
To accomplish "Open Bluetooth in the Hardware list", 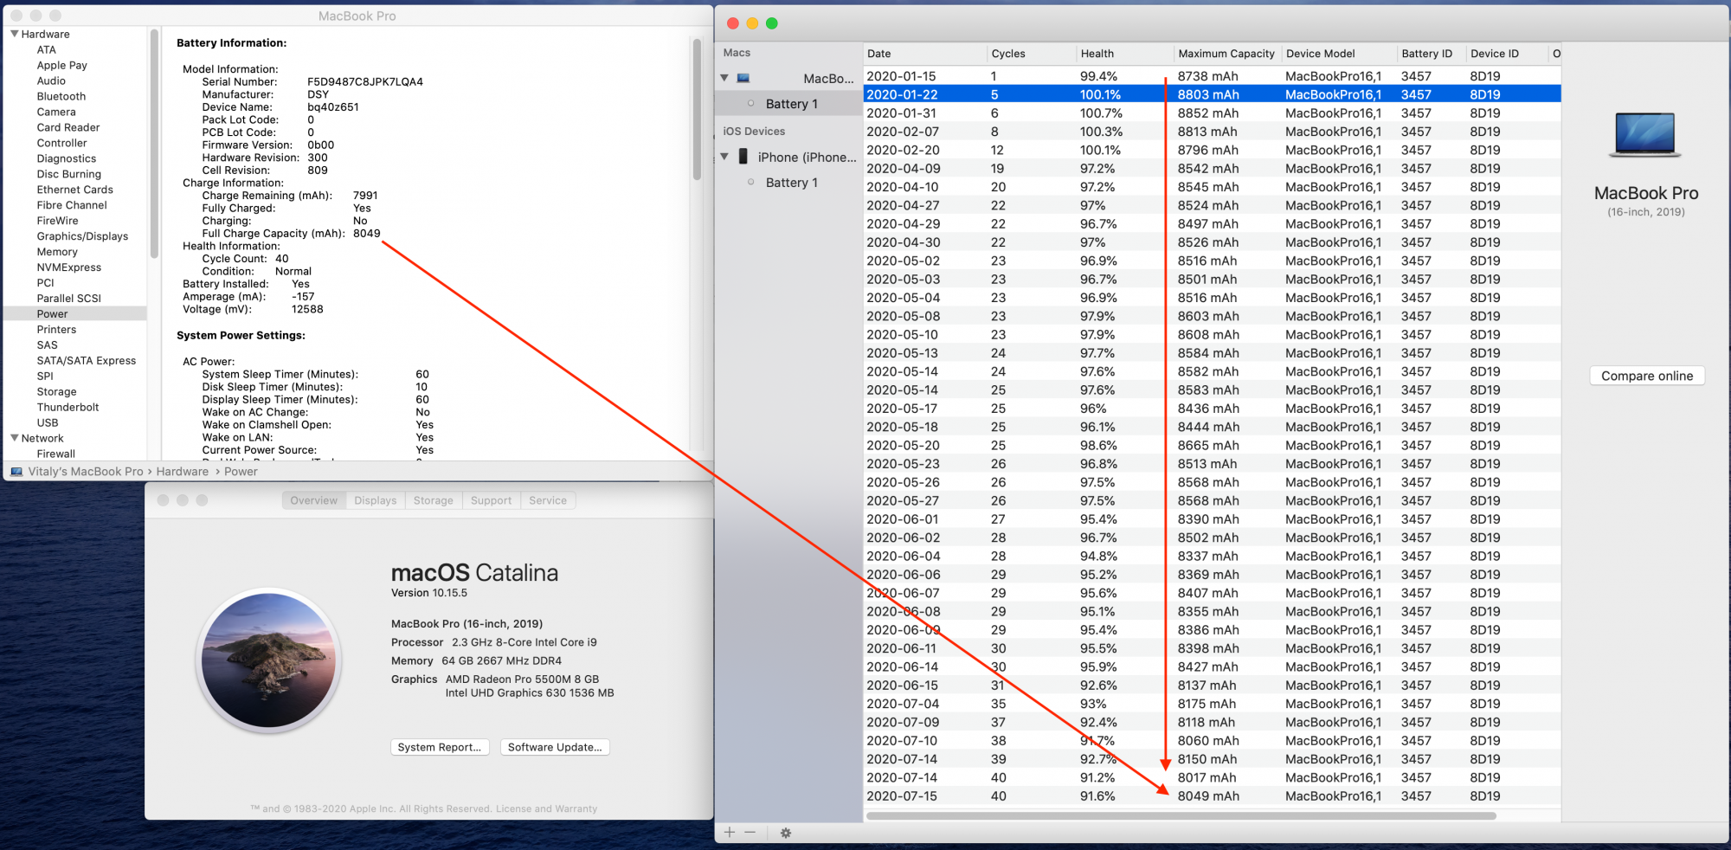I will [x=61, y=96].
